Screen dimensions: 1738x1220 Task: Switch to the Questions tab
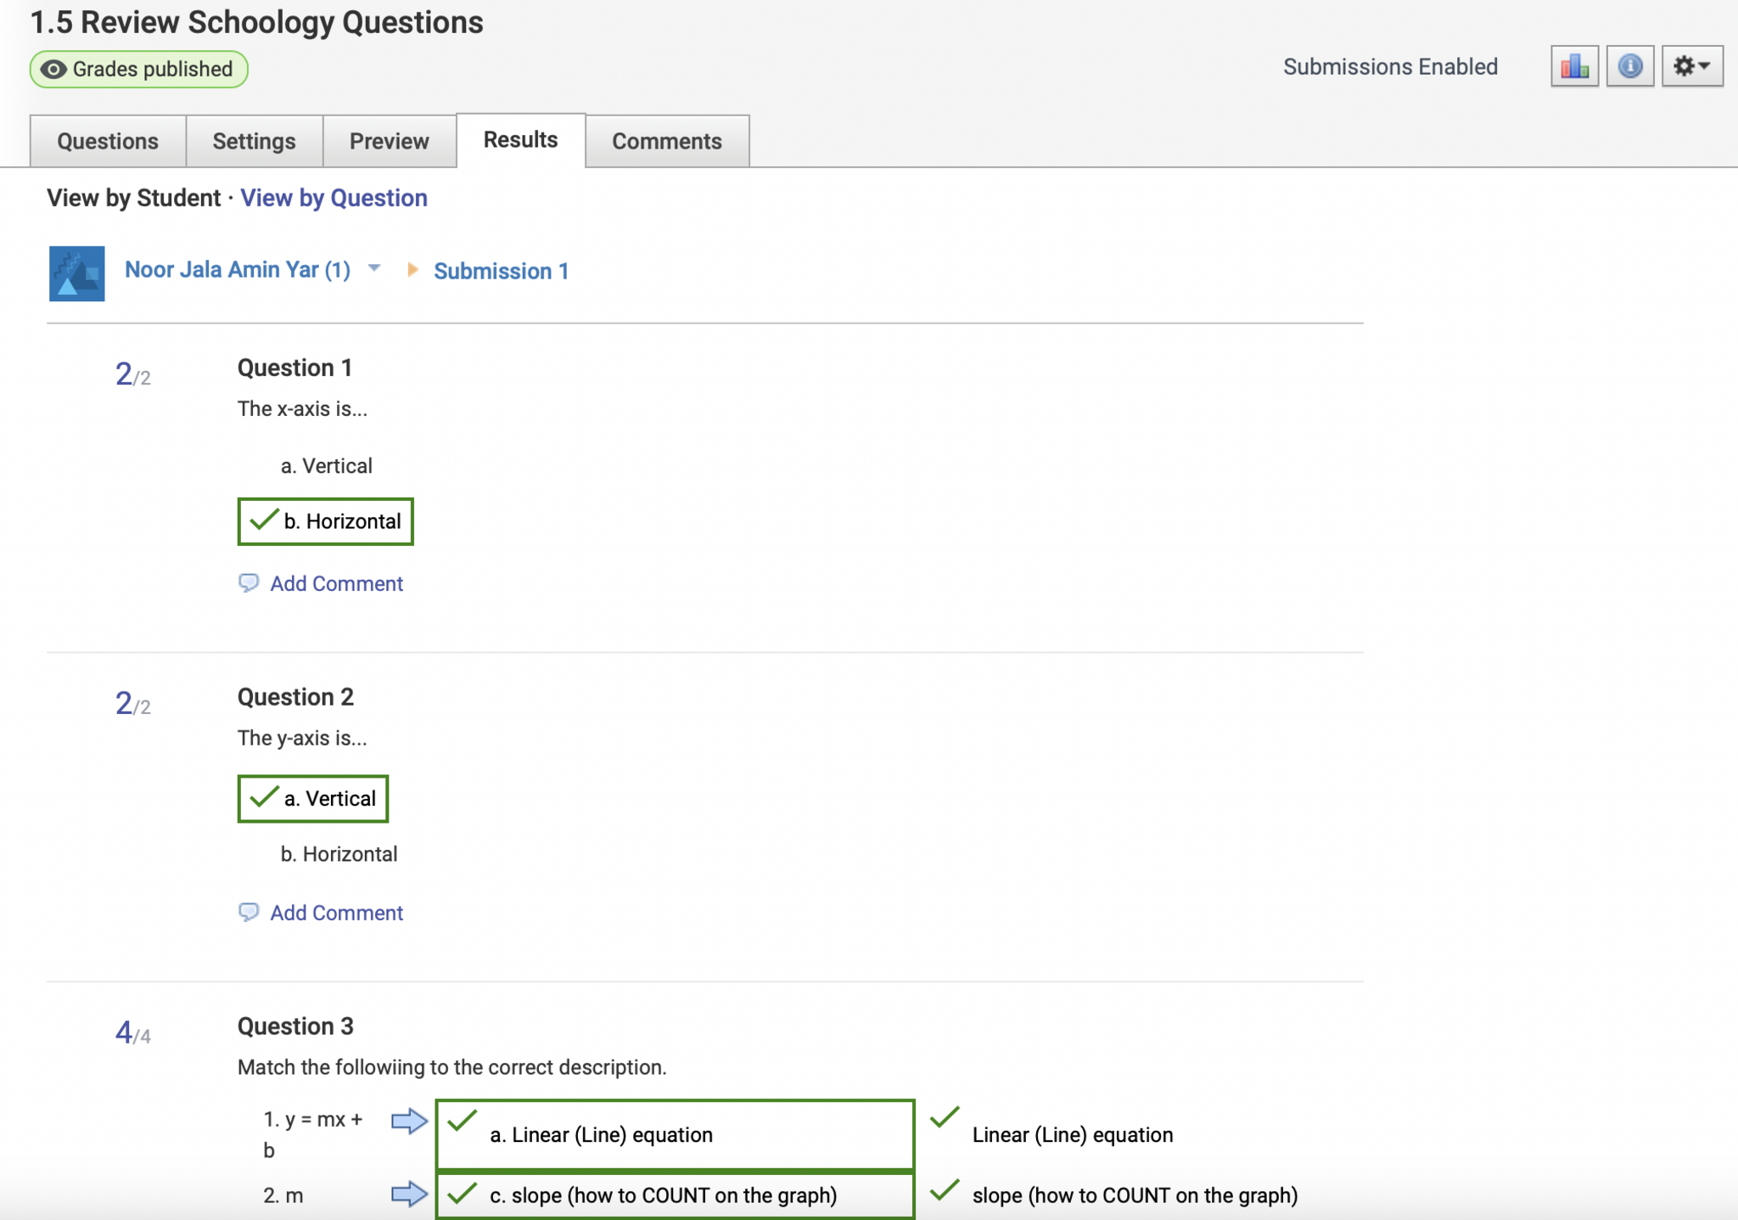click(108, 141)
